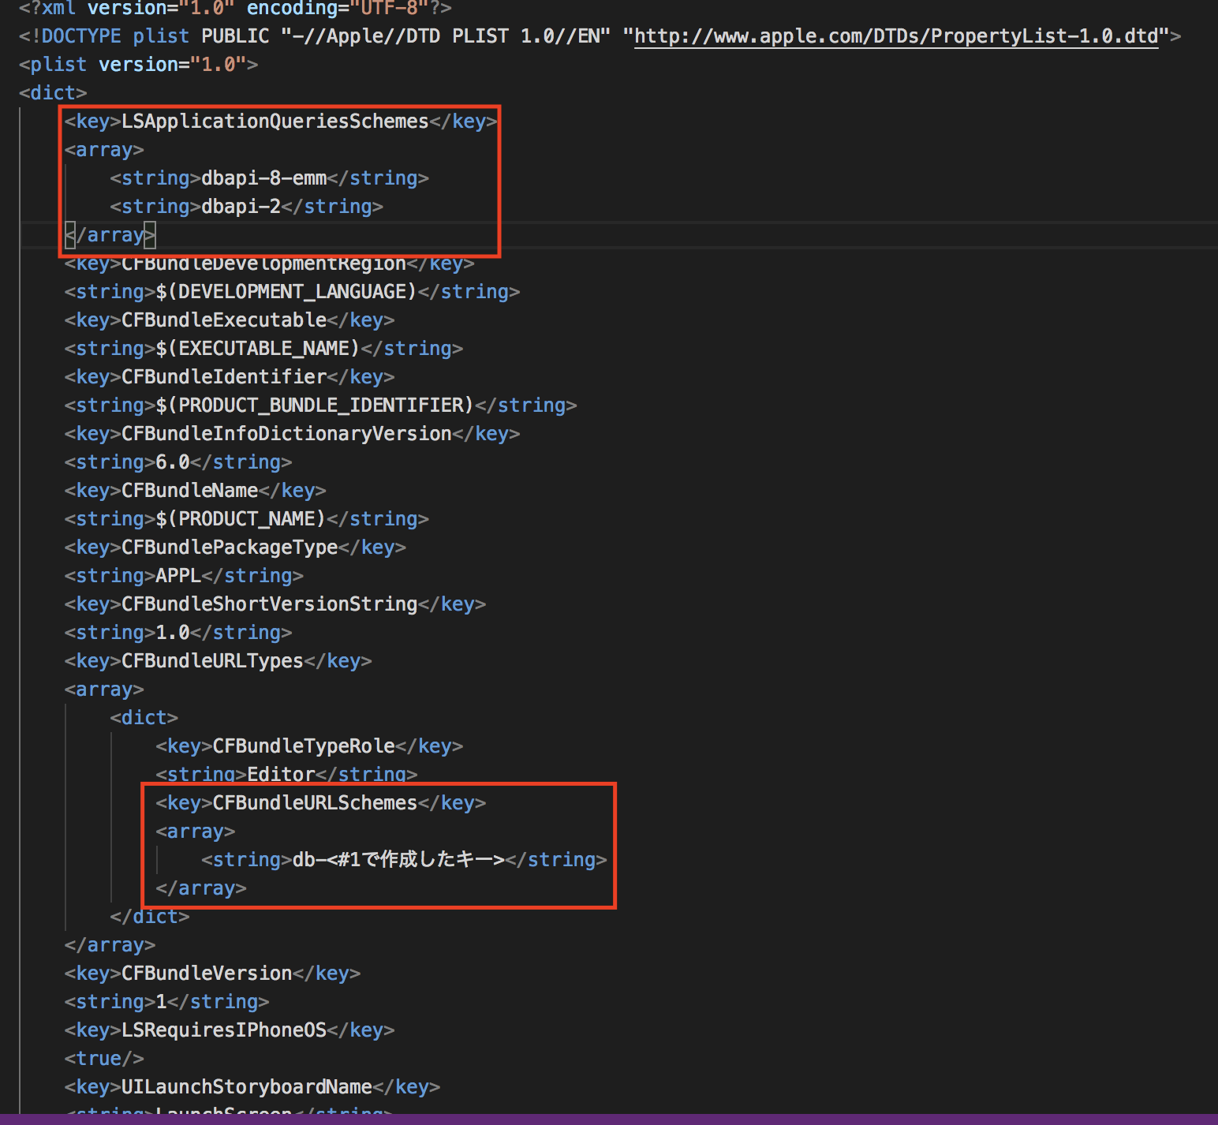
Task: Click the dbapi-2 string value
Action: point(241,207)
